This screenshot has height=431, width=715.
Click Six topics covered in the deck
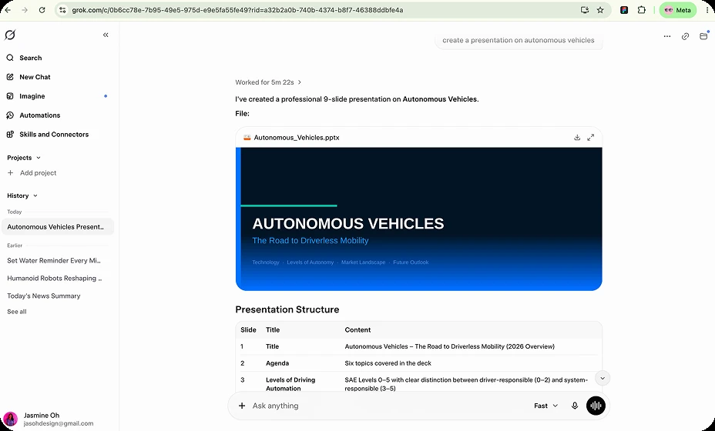pyautogui.click(x=388, y=363)
